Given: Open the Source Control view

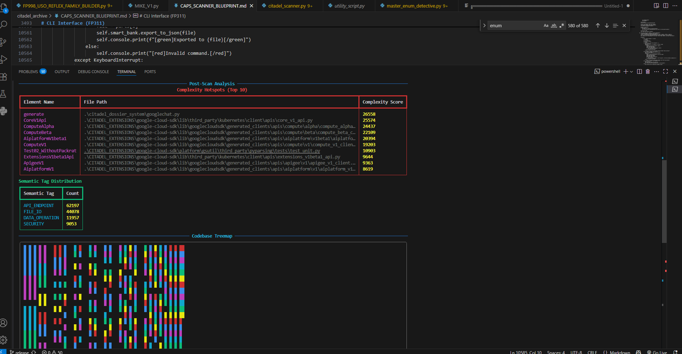Looking at the screenshot, I should pyautogui.click(x=4, y=42).
